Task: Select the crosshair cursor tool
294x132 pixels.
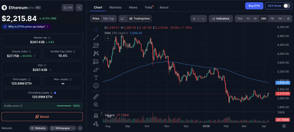Action: [x=96, y=29]
